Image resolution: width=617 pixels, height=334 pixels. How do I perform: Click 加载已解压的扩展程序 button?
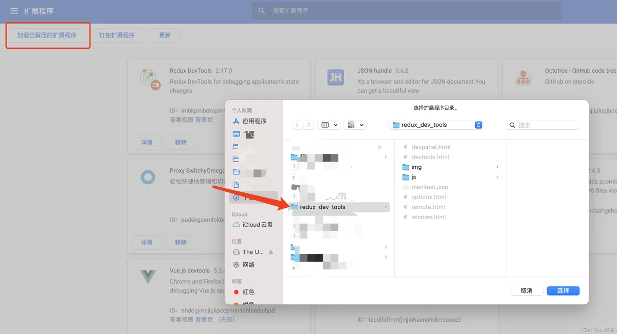click(x=47, y=35)
